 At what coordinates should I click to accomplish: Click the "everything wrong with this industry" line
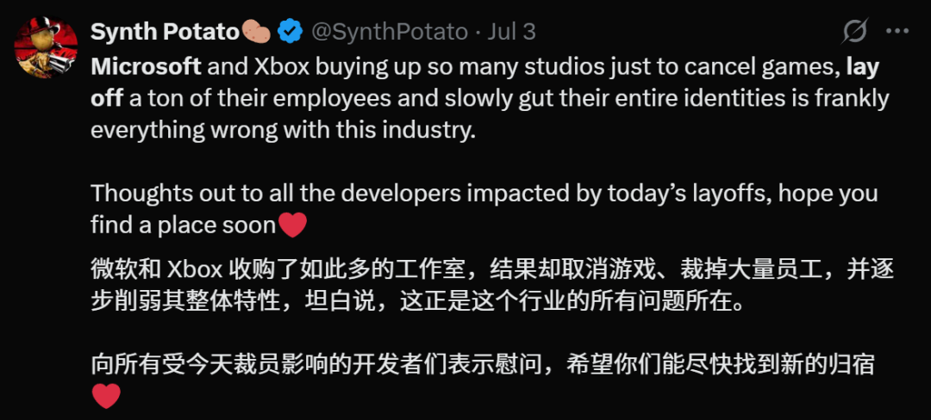coord(284,130)
